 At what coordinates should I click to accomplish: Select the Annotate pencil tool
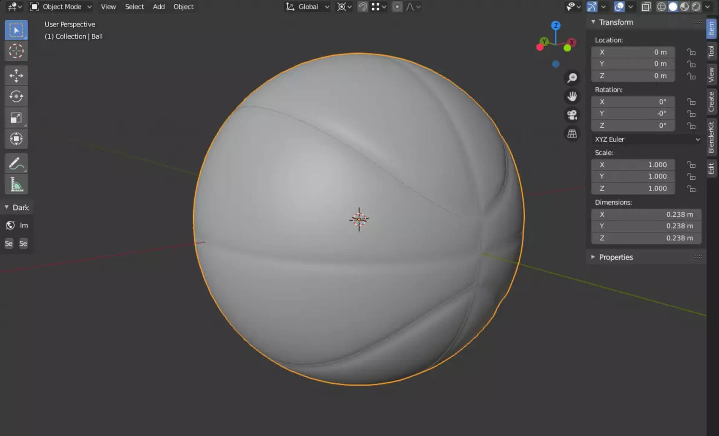click(x=16, y=163)
